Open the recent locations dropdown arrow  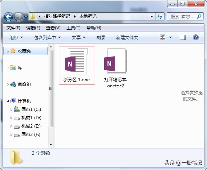(26, 17)
